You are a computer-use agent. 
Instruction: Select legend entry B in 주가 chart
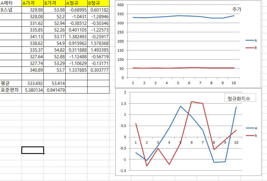[x=251, y=48]
